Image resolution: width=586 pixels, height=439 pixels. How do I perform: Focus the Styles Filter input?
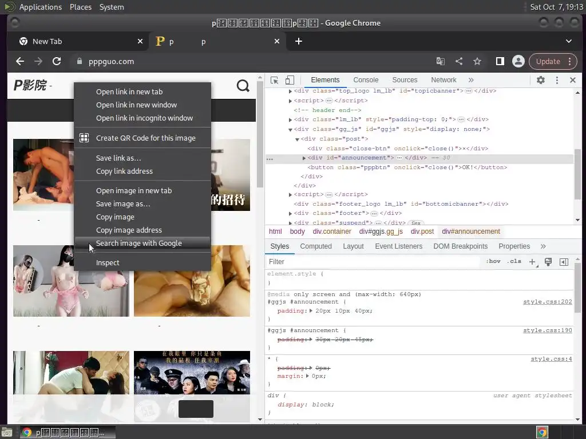point(374,262)
